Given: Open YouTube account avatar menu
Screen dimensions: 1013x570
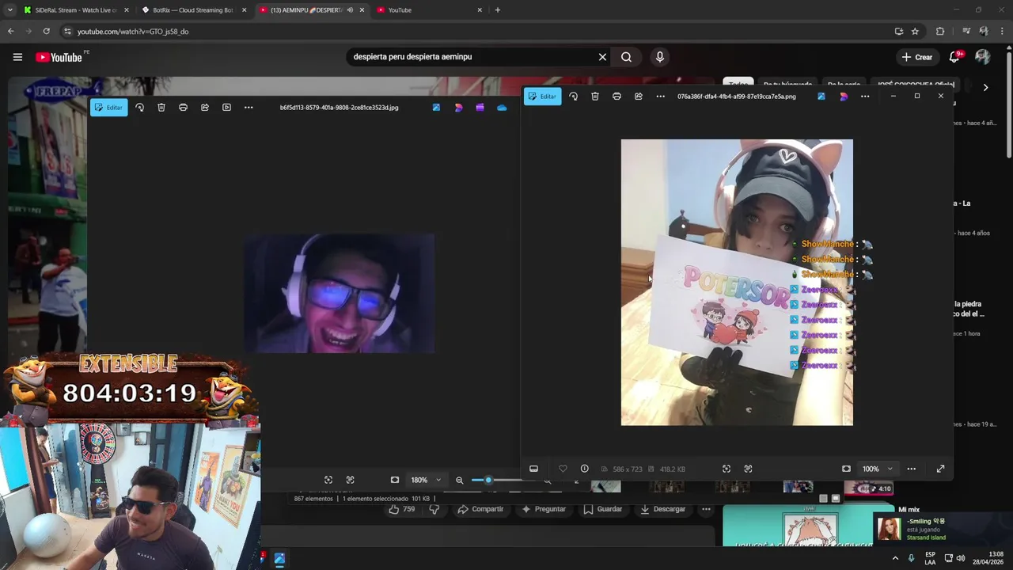Looking at the screenshot, I should 983,57.
